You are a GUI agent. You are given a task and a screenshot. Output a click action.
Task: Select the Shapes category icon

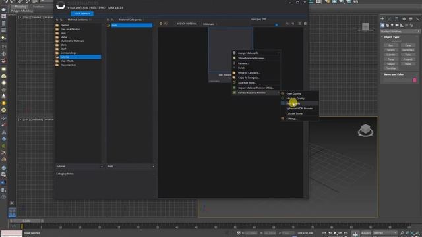tap(387, 25)
